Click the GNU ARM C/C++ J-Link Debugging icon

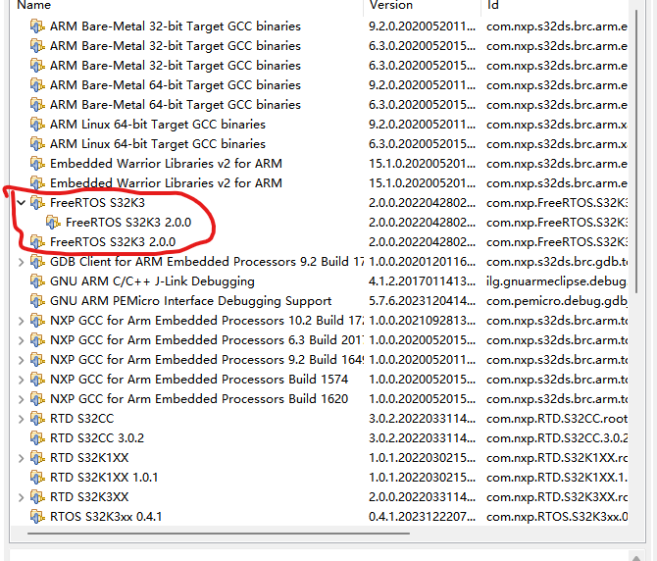click(x=37, y=281)
